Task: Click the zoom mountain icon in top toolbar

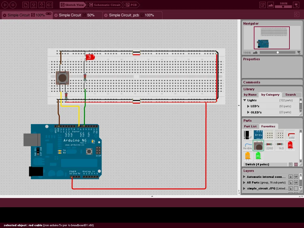Action: [x=270, y=5]
